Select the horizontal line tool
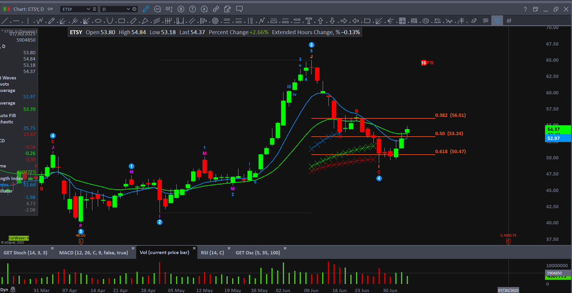This screenshot has height=293, width=572. coord(17,20)
